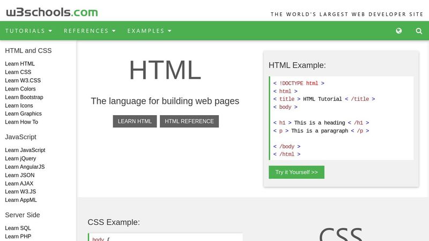Viewport: 429px width, 241px height.
Task: Click the Try it Yourself button
Action: tap(296, 172)
